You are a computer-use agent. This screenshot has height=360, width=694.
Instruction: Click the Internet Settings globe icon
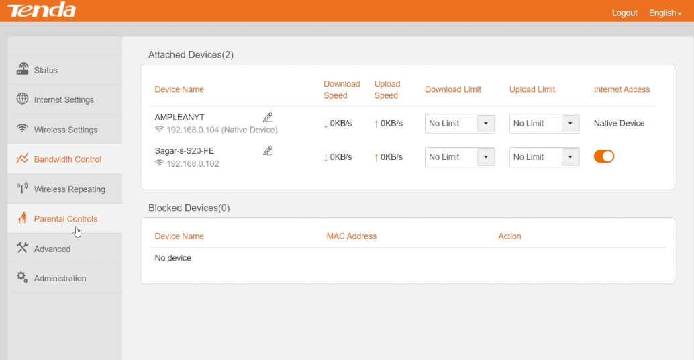pyautogui.click(x=23, y=99)
